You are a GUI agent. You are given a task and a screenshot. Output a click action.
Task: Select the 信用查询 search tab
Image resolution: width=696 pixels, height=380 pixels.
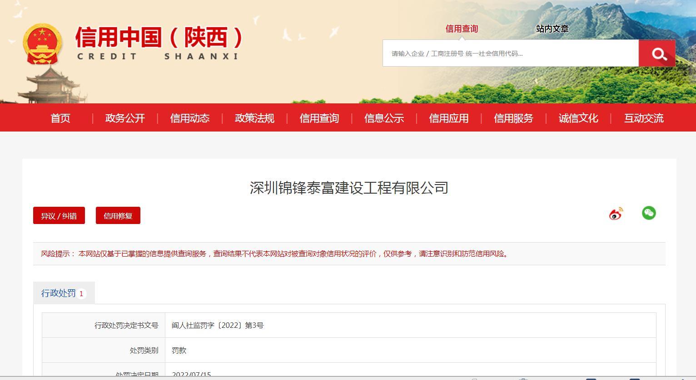(462, 29)
